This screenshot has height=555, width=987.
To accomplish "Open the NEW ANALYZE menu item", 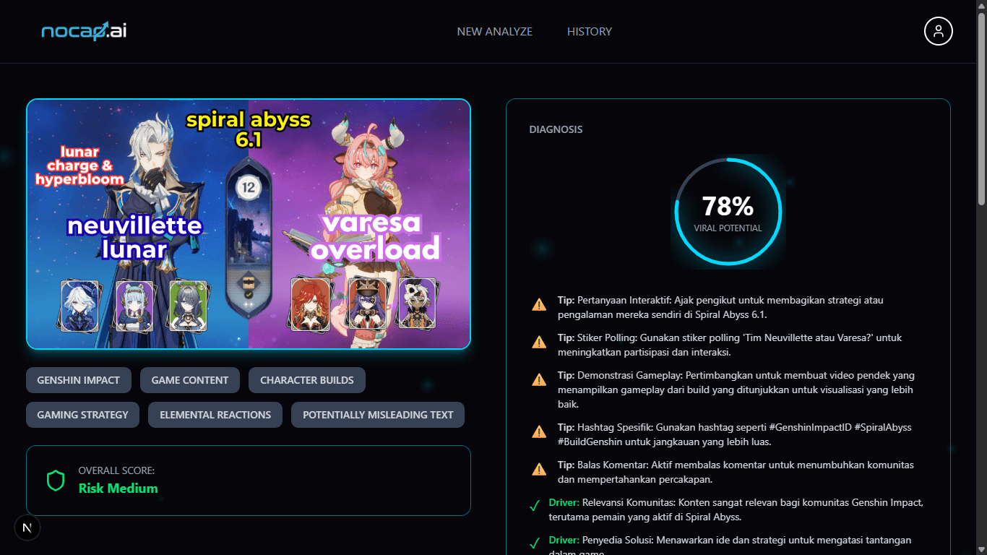I will pos(493,31).
